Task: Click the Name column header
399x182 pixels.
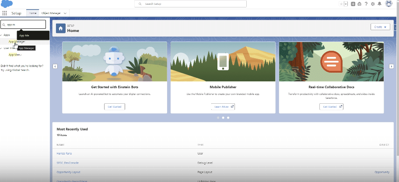Action: coord(60,145)
